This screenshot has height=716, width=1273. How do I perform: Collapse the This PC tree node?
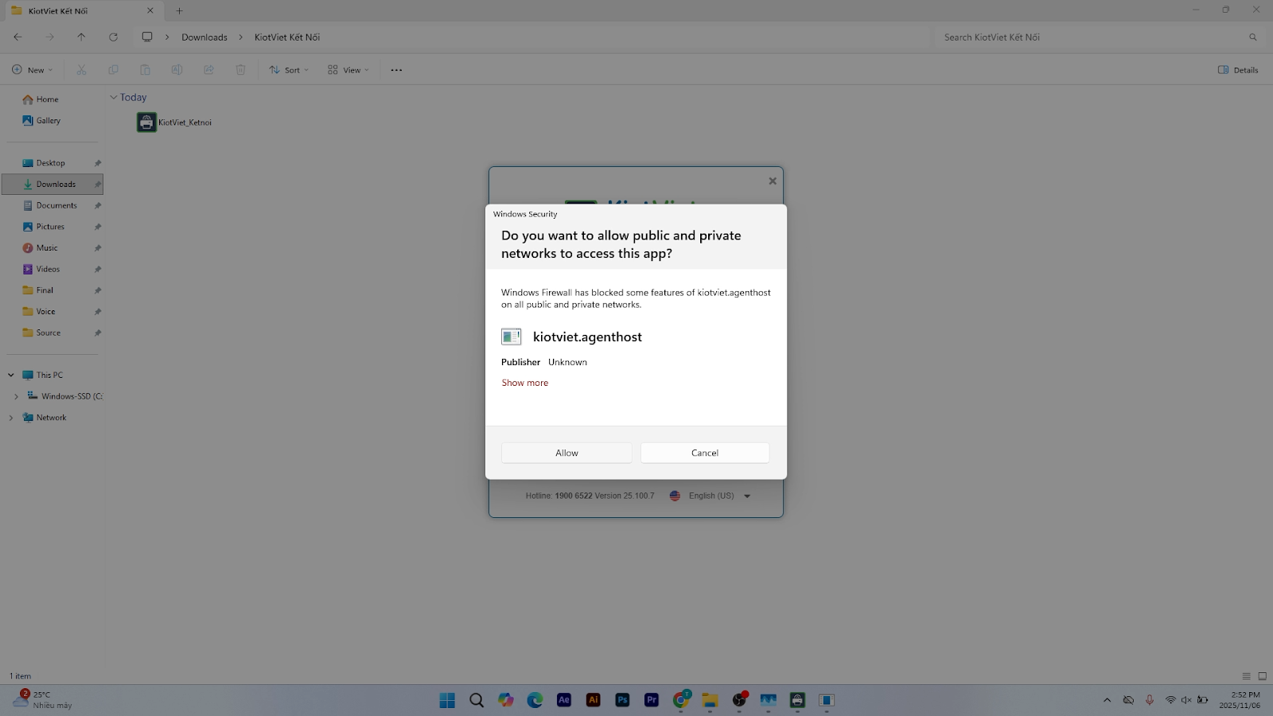pyautogui.click(x=11, y=375)
